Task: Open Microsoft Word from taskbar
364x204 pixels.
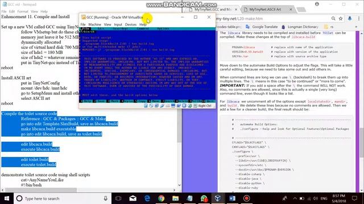Action: (x=232, y=198)
